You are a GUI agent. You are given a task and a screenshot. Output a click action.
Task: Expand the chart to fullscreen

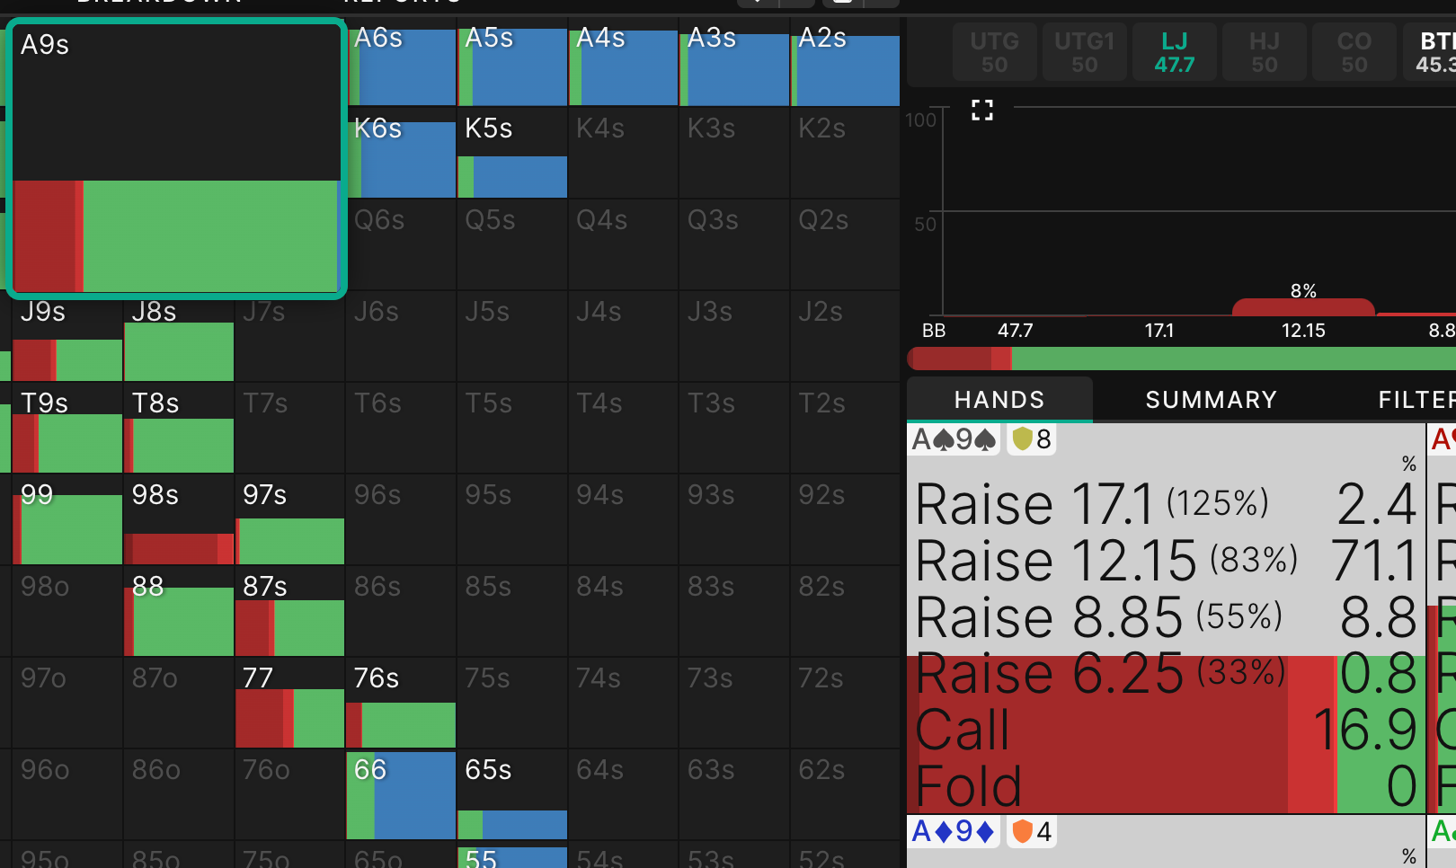(982, 111)
